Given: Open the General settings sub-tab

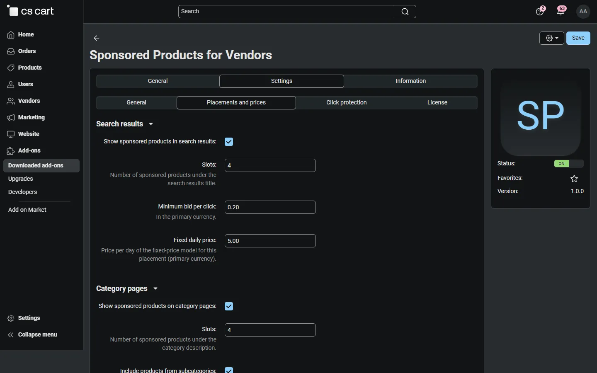Looking at the screenshot, I should tap(136, 103).
